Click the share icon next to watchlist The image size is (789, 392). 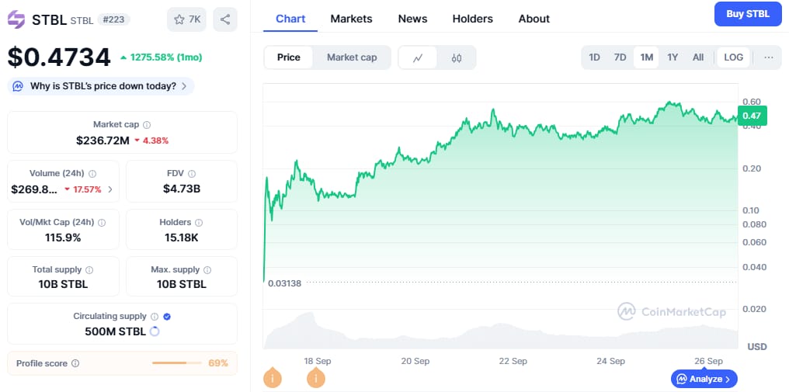224,19
